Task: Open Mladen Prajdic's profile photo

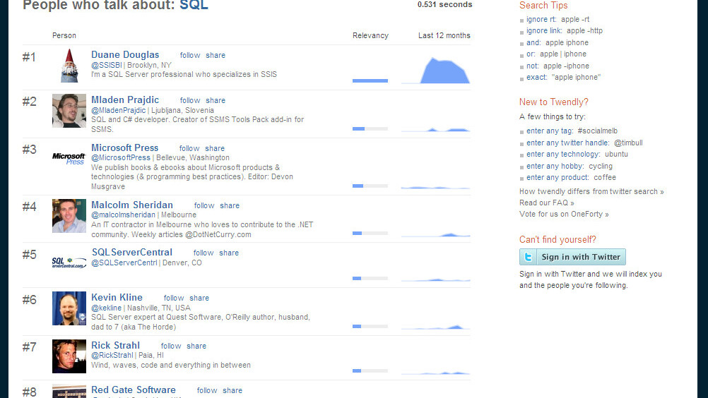Action: 69,111
